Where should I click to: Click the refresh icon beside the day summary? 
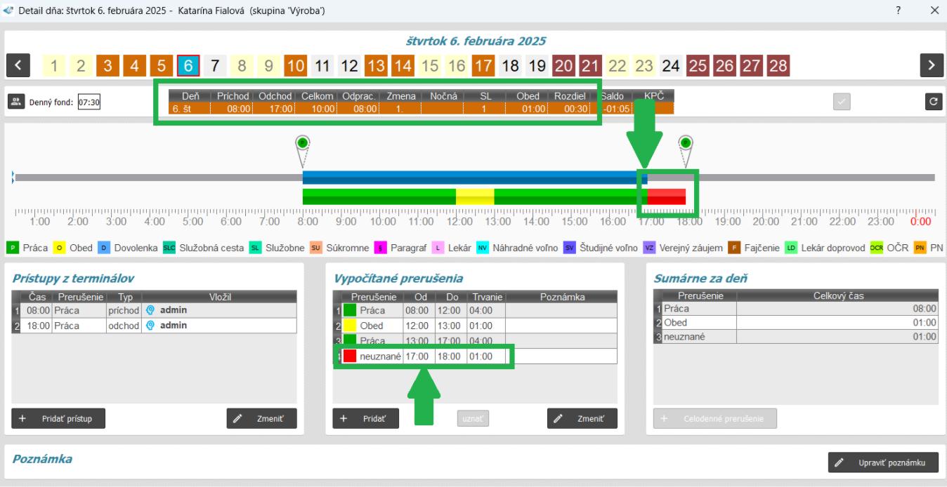coord(932,102)
